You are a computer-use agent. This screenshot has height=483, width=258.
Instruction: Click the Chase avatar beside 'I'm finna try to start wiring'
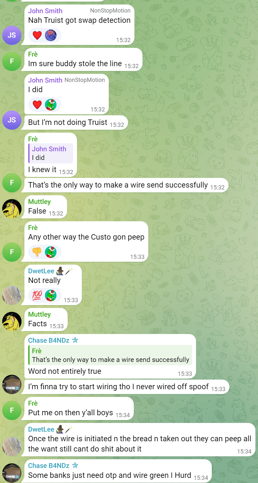(12, 385)
